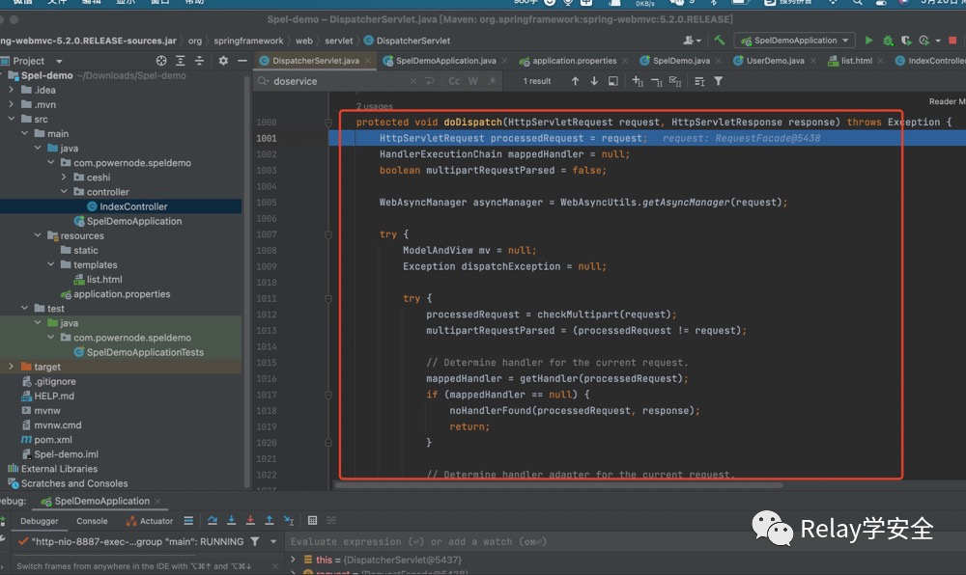Switch to the list.html editor tab
This screenshot has height=575, width=966.
pyautogui.click(x=856, y=61)
